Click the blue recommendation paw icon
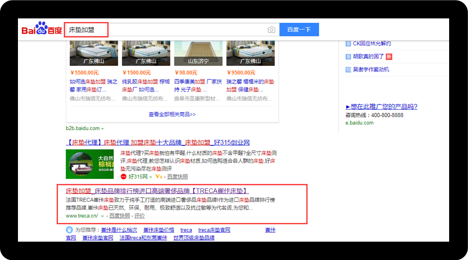Image resolution: width=468 pixels, height=260 pixels. pyautogui.click(x=69, y=230)
